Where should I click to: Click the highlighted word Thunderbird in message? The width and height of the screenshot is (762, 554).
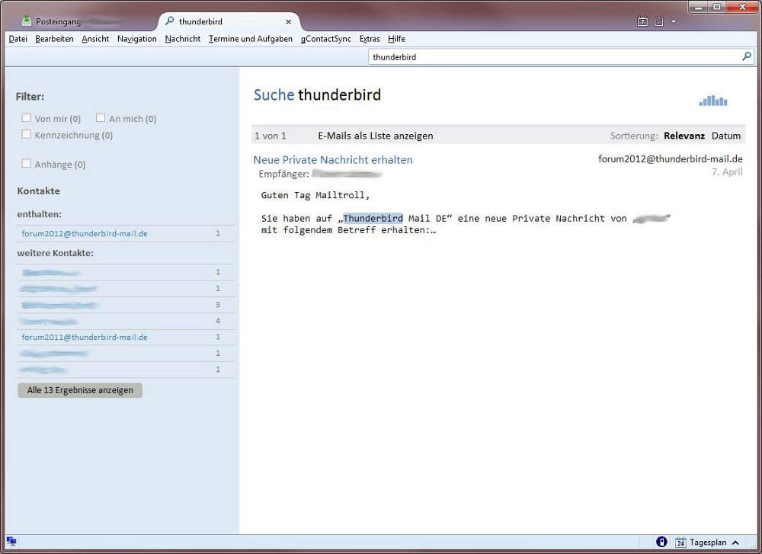pyautogui.click(x=373, y=218)
